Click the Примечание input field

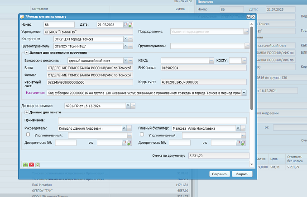coord(152,120)
